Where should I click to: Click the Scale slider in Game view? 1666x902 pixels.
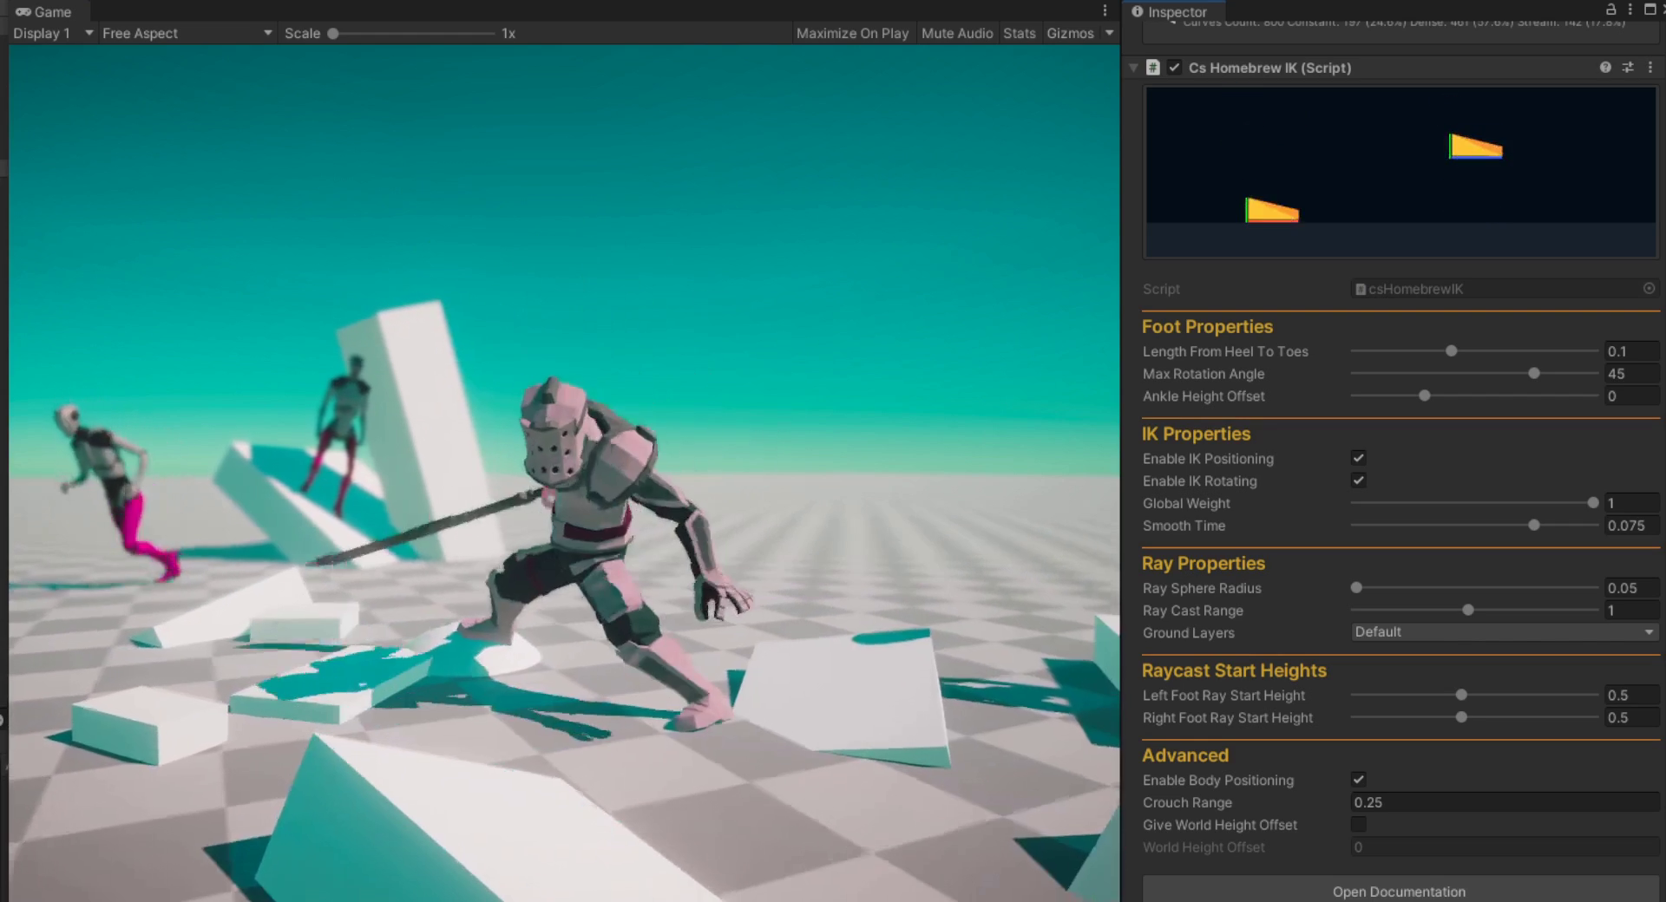point(412,33)
